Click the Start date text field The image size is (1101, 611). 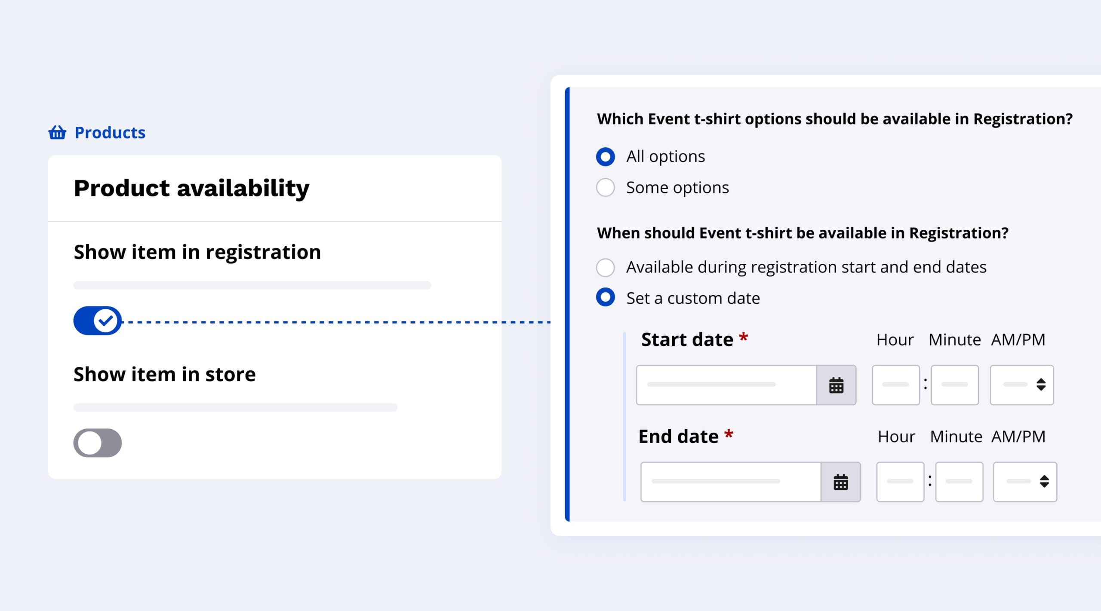726,385
